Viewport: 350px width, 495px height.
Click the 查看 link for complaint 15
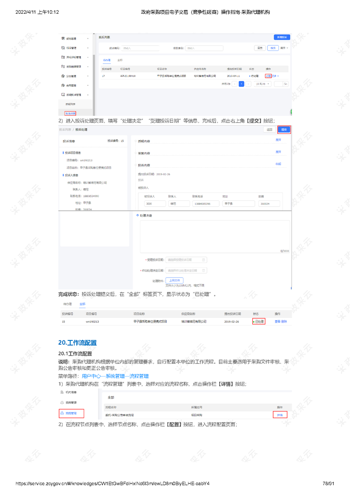(277, 321)
